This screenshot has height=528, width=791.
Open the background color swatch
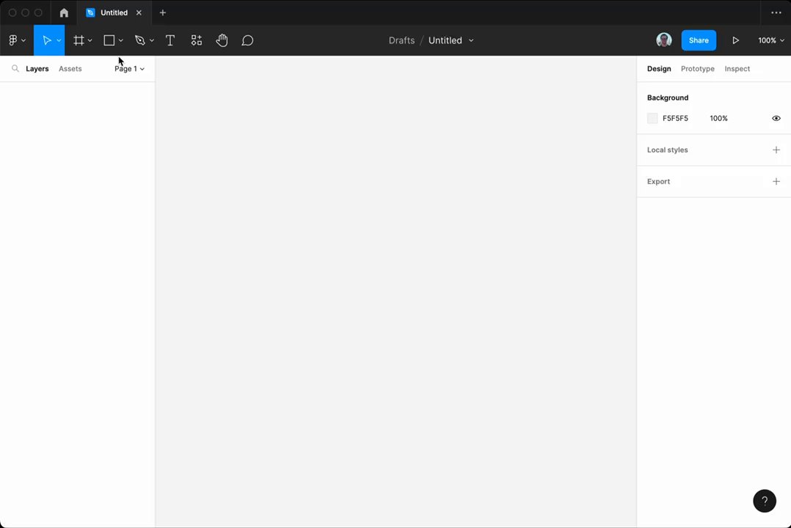coord(652,118)
